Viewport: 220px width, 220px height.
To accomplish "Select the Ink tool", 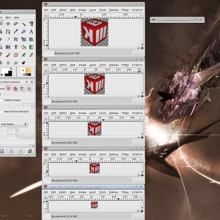I will [31, 55].
